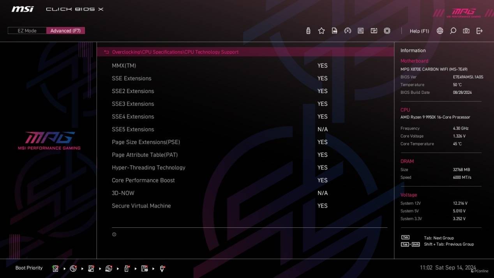Open search with the magnifier icon
This screenshot has width=494, height=278.
pyautogui.click(x=453, y=31)
